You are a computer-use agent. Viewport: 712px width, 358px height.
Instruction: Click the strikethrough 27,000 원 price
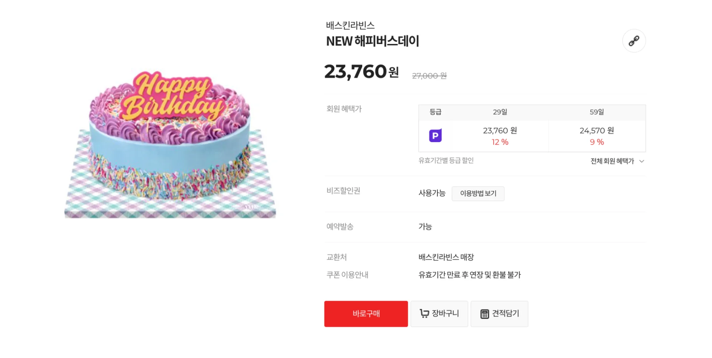[x=428, y=75]
